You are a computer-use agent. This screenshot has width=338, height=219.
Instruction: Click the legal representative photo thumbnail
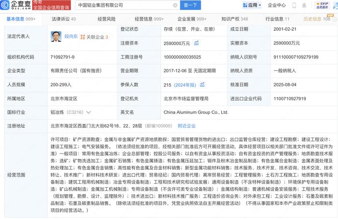point(56,36)
